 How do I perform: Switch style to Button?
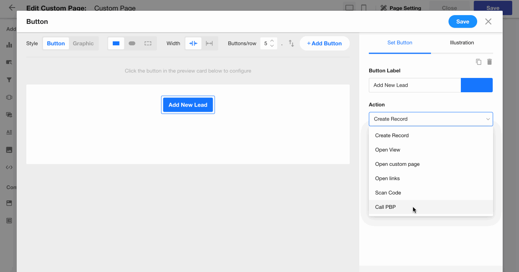[x=56, y=43]
